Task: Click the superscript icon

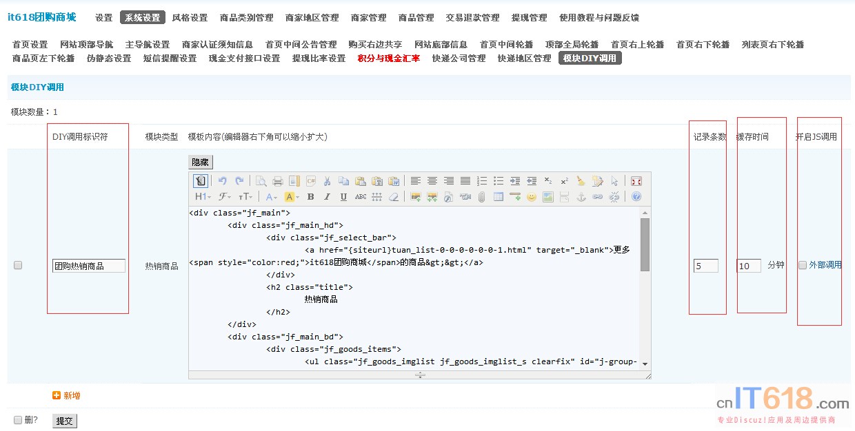Action: [565, 181]
